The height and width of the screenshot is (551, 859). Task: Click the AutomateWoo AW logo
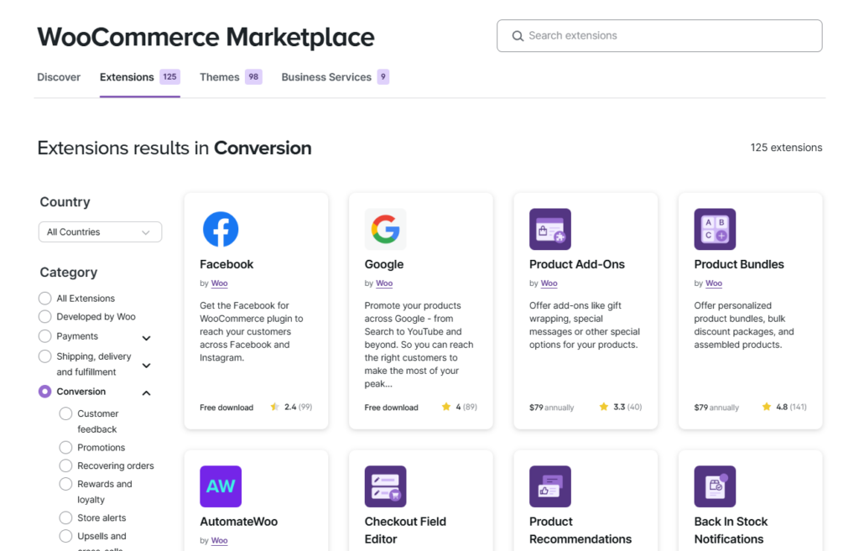coord(221,486)
